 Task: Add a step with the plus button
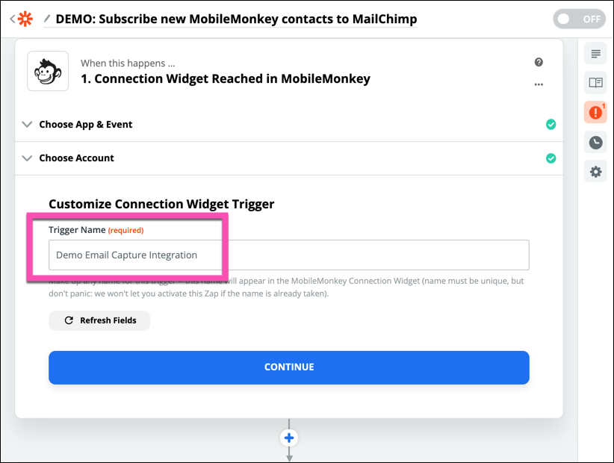coord(290,438)
